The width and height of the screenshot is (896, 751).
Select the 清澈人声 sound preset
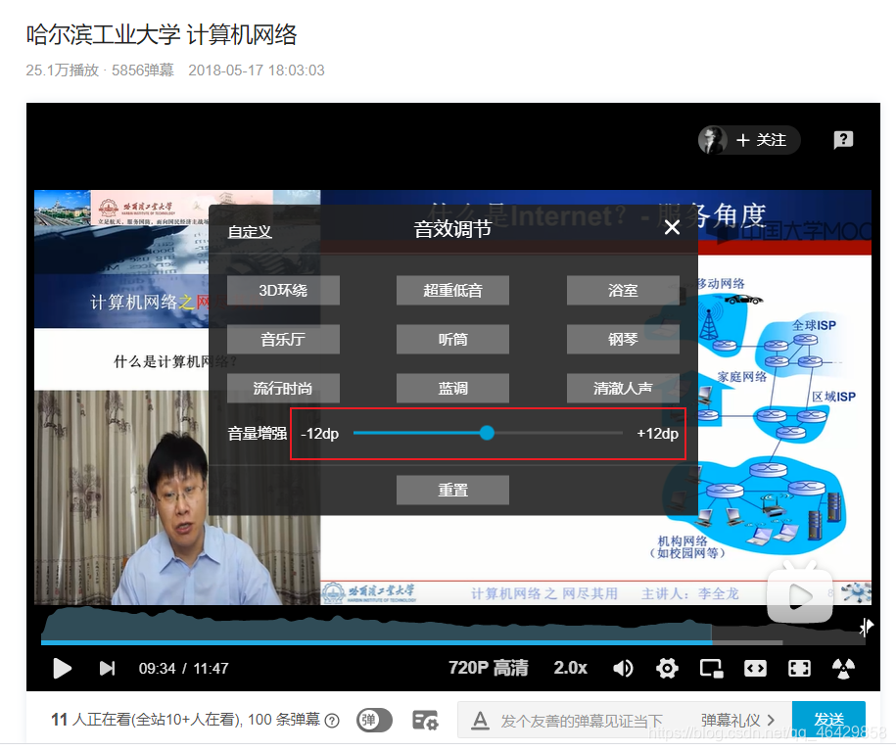(623, 389)
